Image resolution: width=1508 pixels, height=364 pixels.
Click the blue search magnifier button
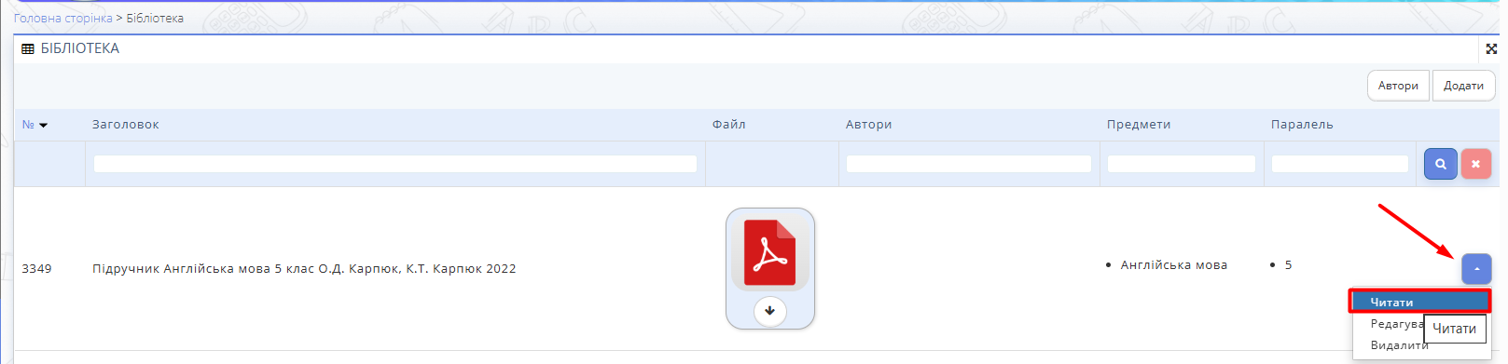coord(1440,164)
